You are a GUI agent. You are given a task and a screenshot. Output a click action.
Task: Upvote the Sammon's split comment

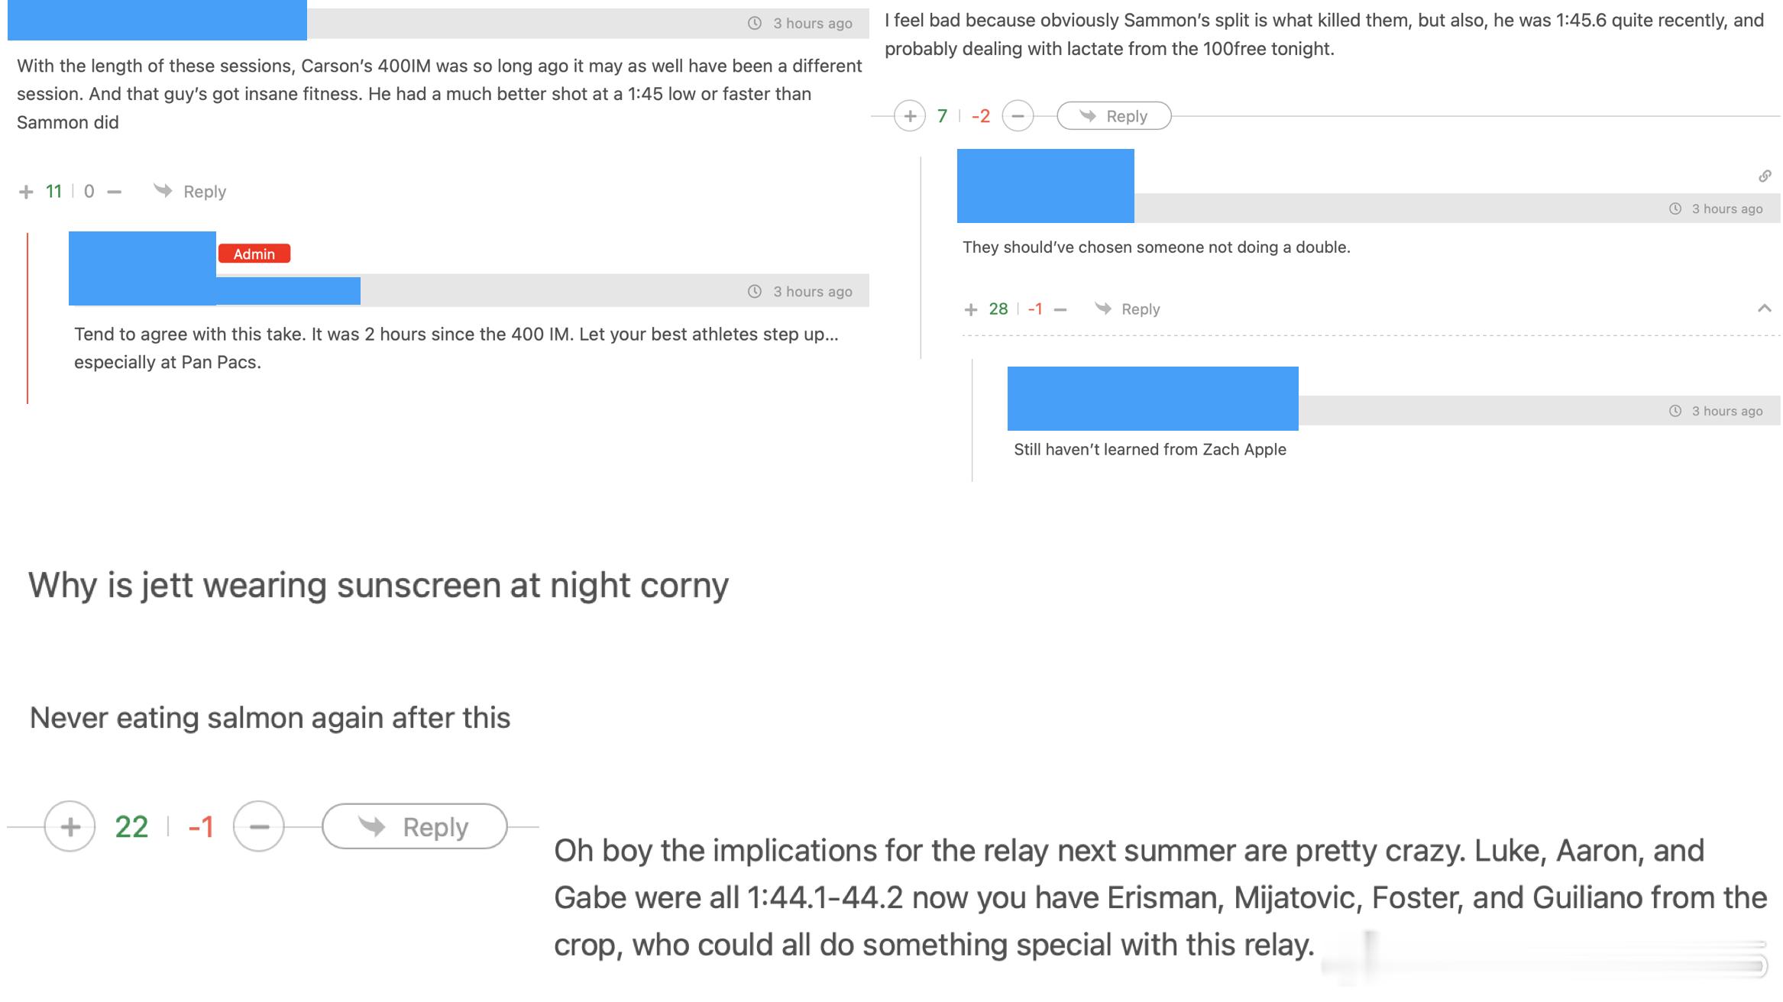pyautogui.click(x=910, y=116)
